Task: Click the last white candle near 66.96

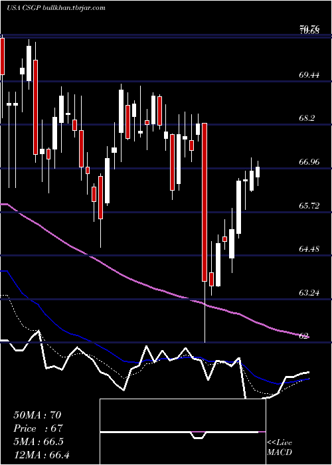Action: coord(258,172)
